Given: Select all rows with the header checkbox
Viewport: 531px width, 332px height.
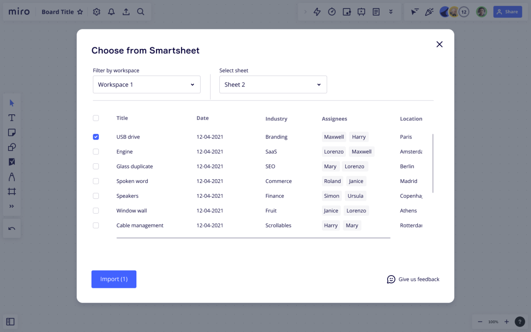Looking at the screenshot, I should pyautogui.click(x=96, y=118).
